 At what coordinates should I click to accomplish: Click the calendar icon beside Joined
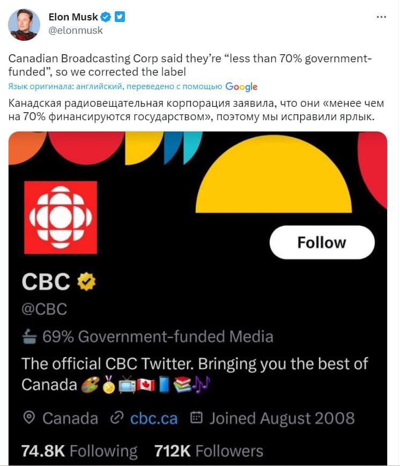coord(197,418)
